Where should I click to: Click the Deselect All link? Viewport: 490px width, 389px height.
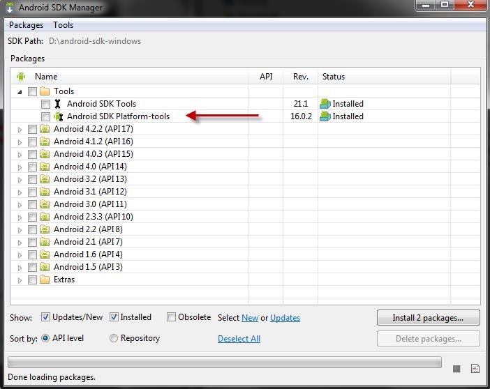[x=239, y=339]
